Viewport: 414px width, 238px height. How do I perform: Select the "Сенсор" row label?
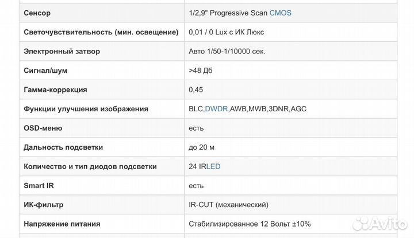coord(37,12)
